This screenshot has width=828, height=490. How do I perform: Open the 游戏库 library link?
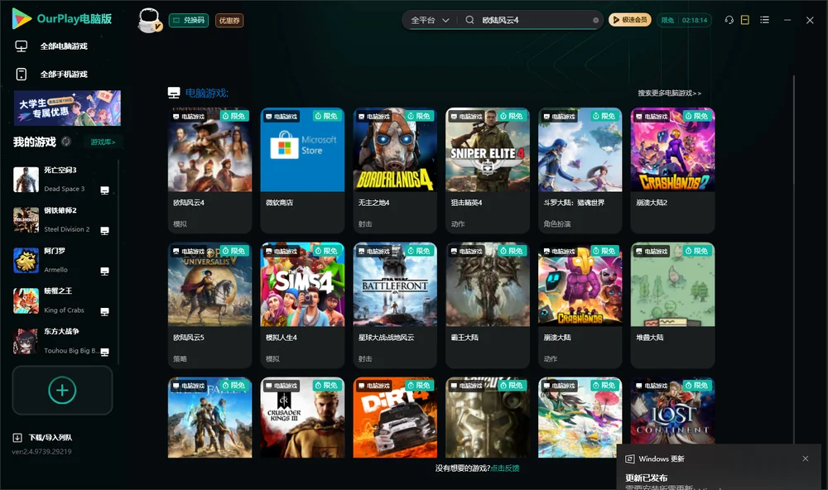tap(103, 142)
